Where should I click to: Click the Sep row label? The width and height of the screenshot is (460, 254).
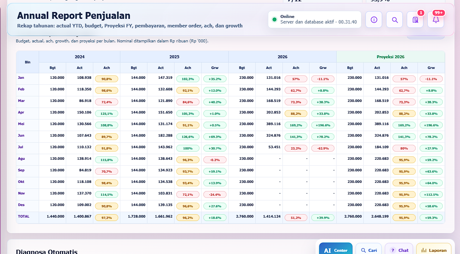21,170
